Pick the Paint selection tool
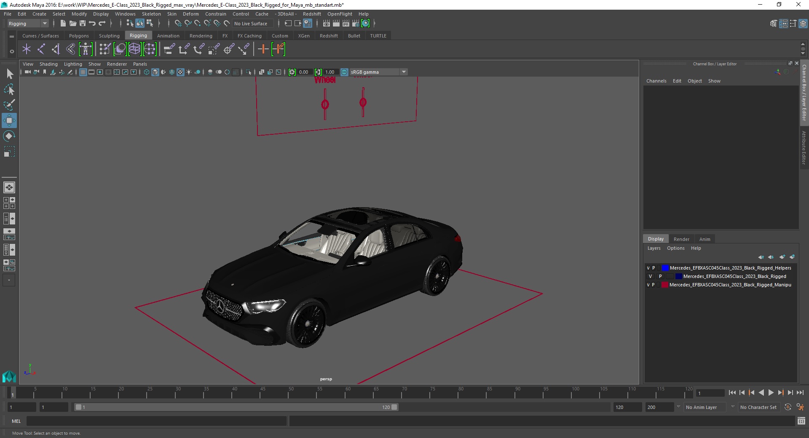Image resolution: width=809 pixels, height=438 pixels. pyautogui.click(x=9, y=105)
